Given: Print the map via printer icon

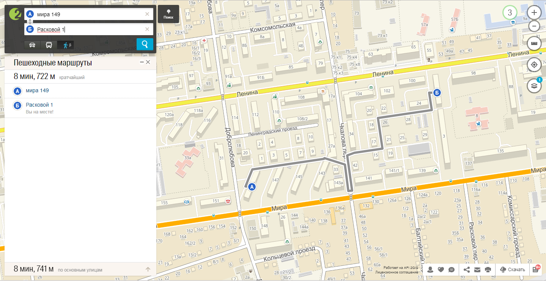Looking at the screenshot, I should [x=488, y=270].
